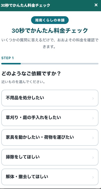Close the 30秒でかんたん料金チェック dialog
The height and width of the screenshot is (189, 101).
tap(96, 5)
